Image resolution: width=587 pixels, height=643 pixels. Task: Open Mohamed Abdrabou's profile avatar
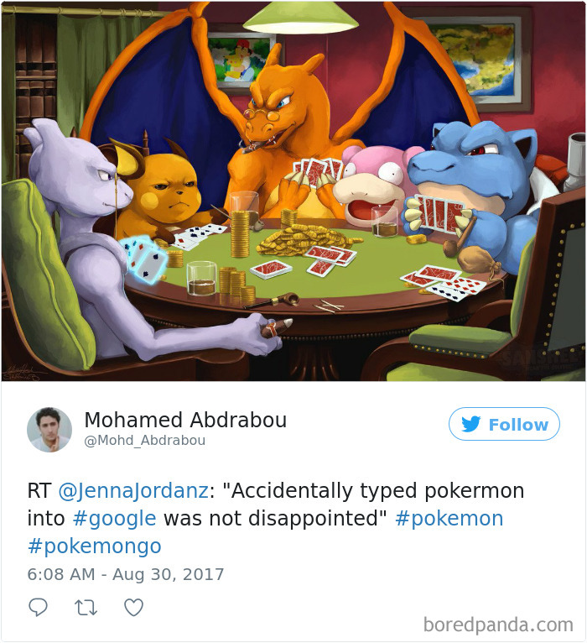(x=49, y=429)
